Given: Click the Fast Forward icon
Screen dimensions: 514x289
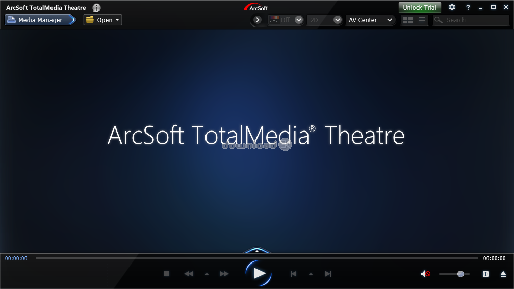Looking at the screenshot, I should 224,274.
